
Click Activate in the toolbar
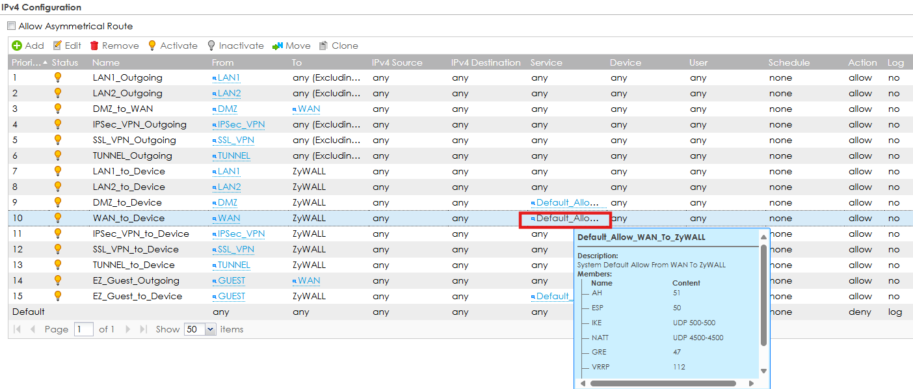click(172, 46)
